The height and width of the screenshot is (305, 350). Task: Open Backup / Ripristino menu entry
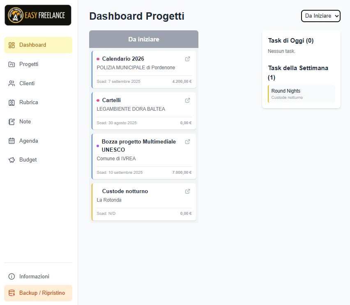42,293
